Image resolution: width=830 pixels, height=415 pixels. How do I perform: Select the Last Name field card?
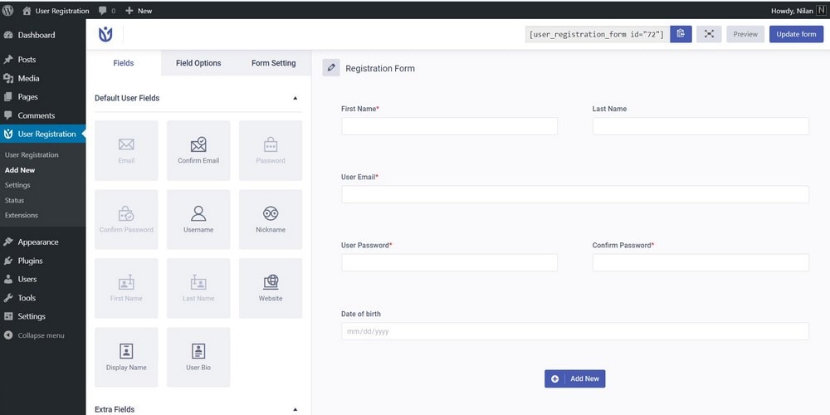coord(198,288)
